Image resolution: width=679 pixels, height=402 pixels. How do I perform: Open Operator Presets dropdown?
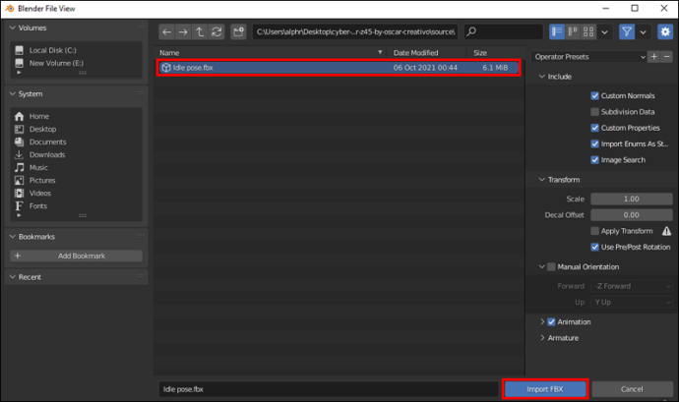(588, 57)
